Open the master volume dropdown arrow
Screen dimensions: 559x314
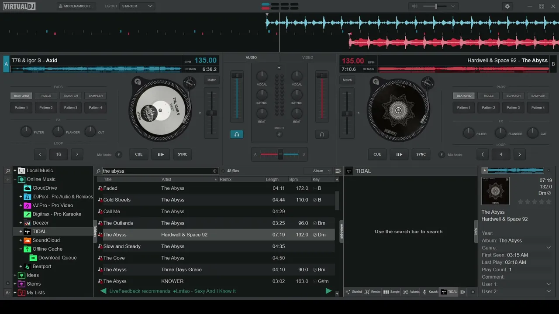tap(453, 6)
